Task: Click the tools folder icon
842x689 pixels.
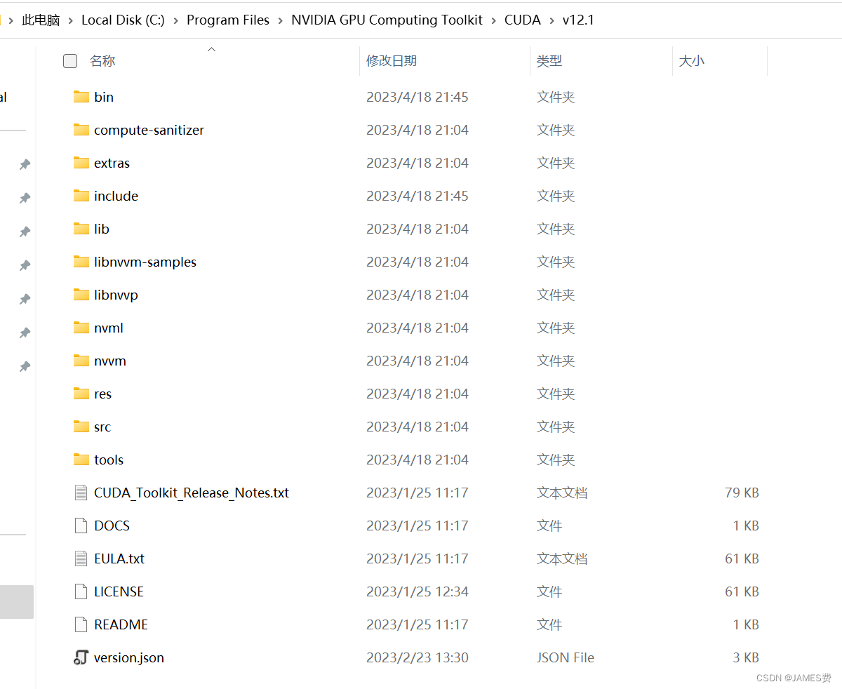Action: [81, 460]
